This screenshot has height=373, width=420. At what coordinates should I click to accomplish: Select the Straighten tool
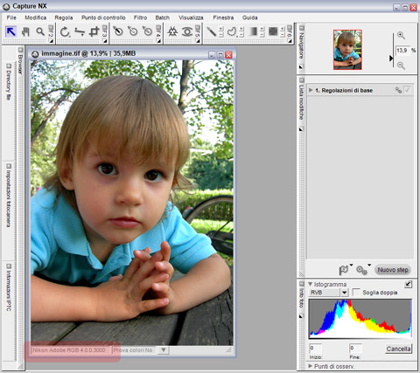[80, 31]
